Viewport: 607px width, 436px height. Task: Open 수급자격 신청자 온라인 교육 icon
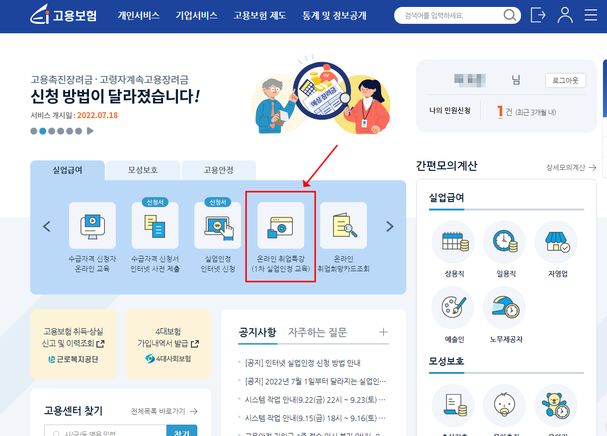[92, 225]
